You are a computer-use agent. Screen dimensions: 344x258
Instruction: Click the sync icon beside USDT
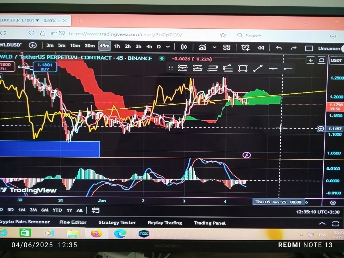point(322,60)
